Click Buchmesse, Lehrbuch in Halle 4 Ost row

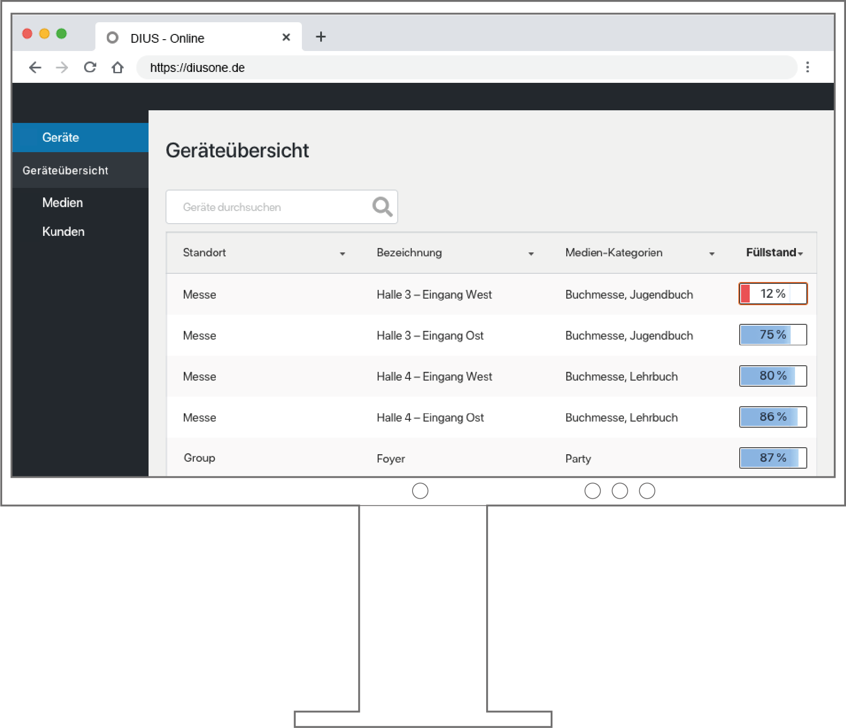(x=622, y=418)
